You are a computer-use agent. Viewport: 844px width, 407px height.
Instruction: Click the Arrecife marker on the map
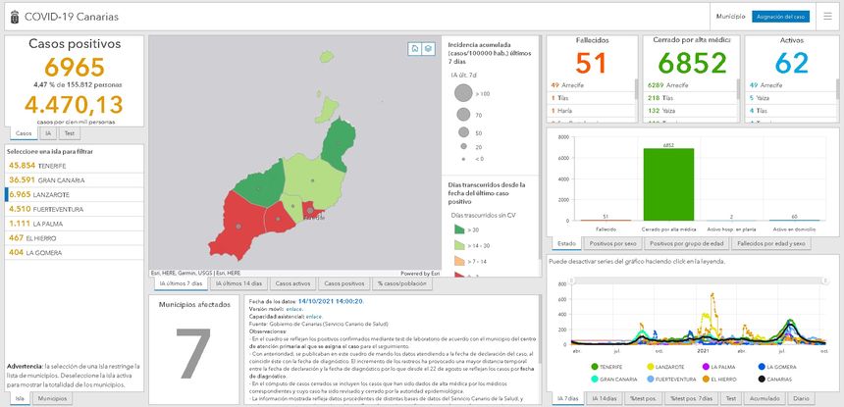click(311, 209)
